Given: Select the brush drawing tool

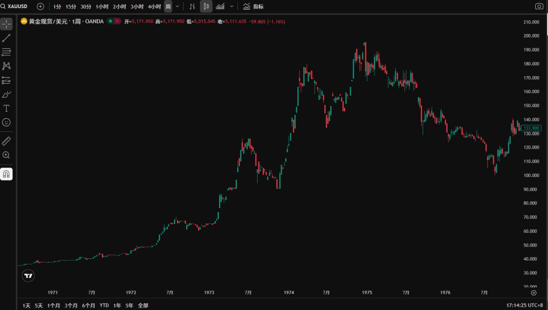Looking at the screenshot, I should [x=7, y=94].
